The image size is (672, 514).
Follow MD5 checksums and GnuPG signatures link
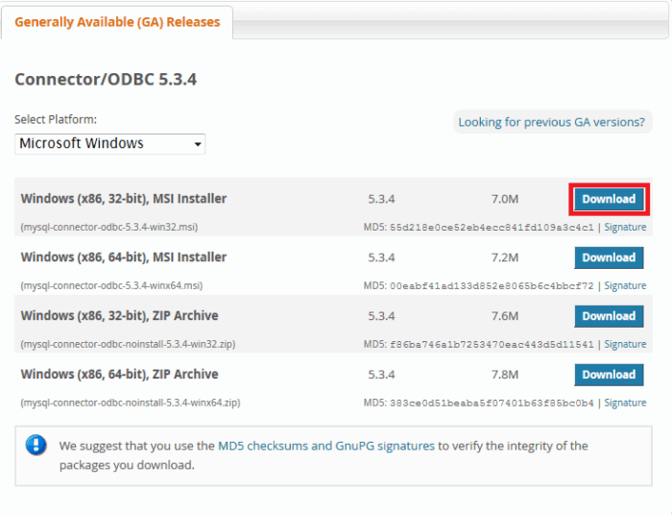pos(326,446)
